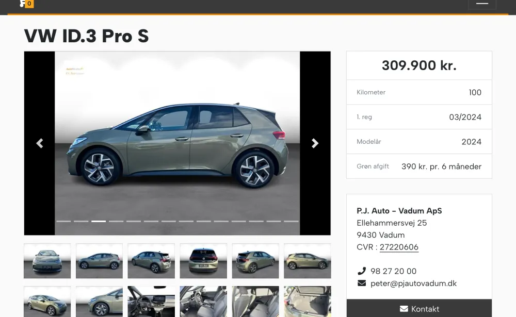This screenshot has height=317, width=516.
Task: Open the open trunk thumbnail
Action: pyautogui.click(x=308, y=302)
